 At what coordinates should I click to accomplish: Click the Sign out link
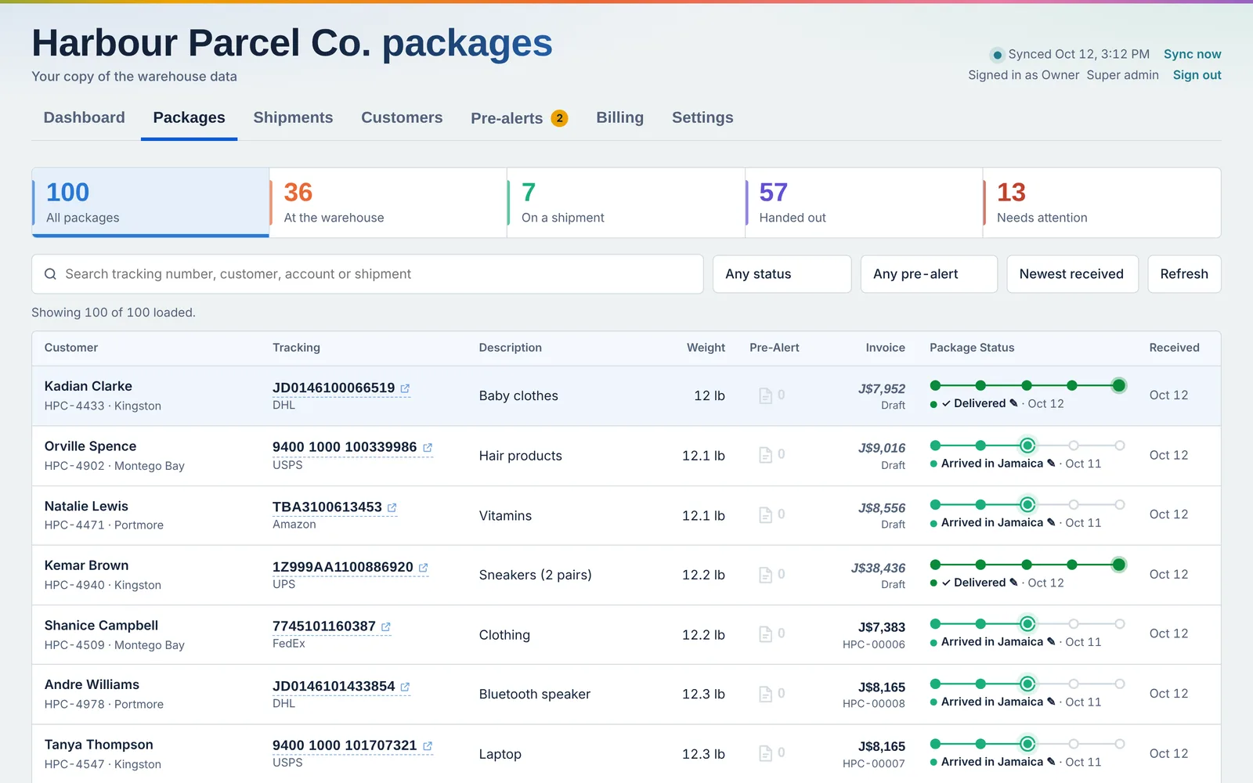point(1197,75)
